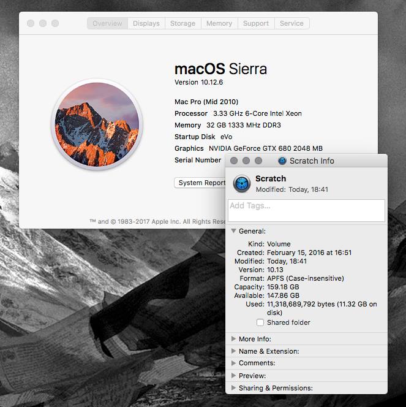Minimize the Scratch Info window
The height and width of the screenshot is (407, 406).
click(246, 161)
